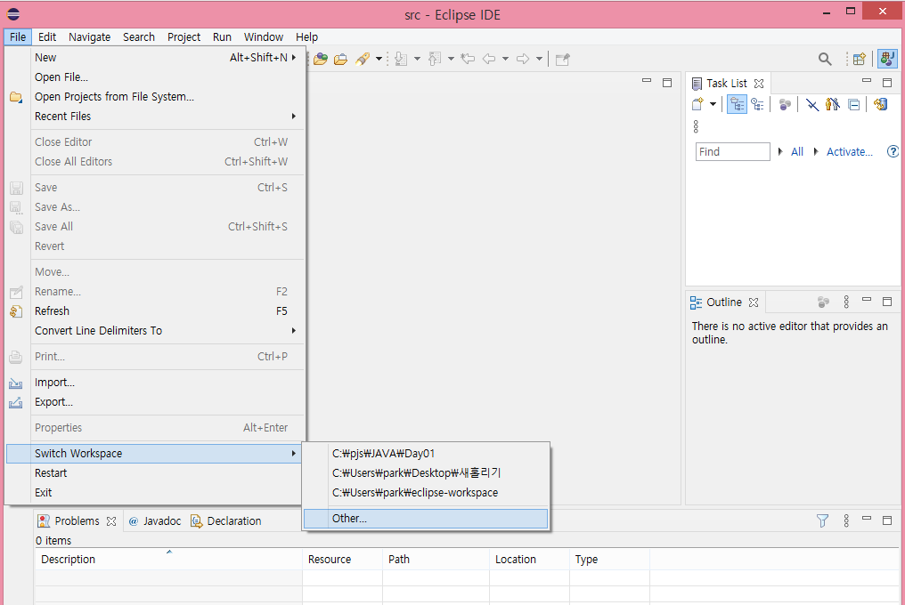Minimize the Outline view

[867, 299]
